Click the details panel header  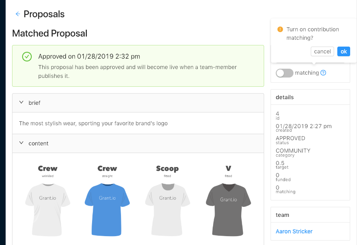(310, 97)
